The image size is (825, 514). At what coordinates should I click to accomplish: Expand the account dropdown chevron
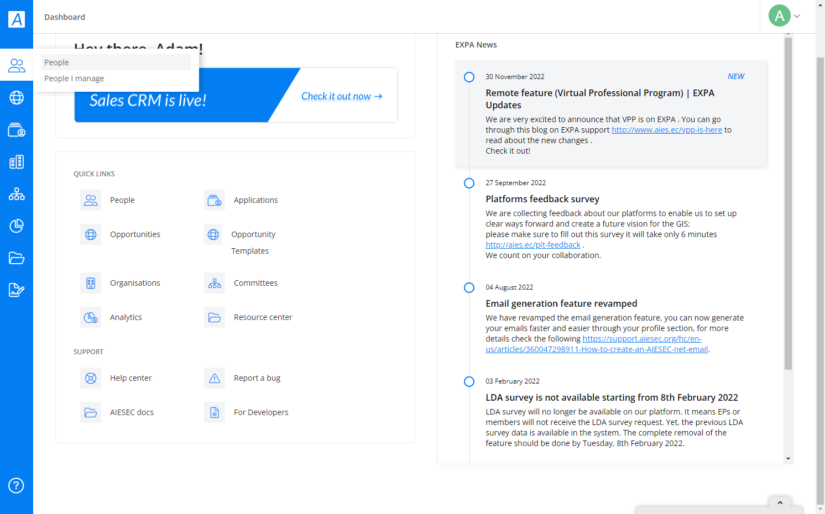797,16
